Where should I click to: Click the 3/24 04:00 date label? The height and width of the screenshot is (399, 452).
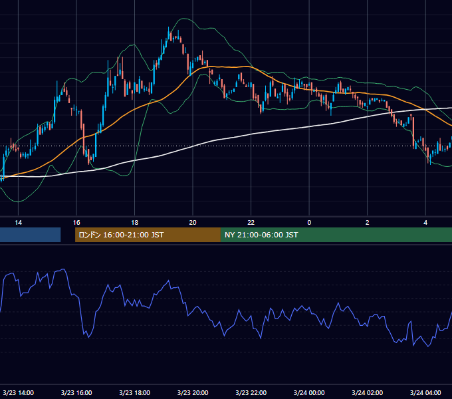[x=425, y=392]
